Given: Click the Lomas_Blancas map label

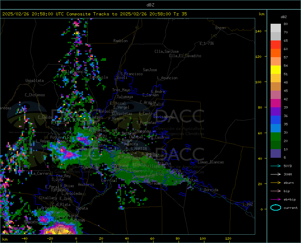Looking at the screenshot, I should coord(211,162).
